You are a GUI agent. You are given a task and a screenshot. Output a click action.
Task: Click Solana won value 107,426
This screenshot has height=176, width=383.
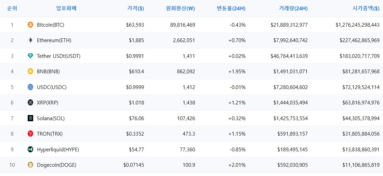pos(186,118)
